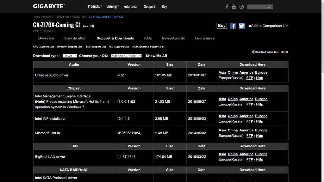Click Products in breadcrumb
The width and height of the screenshot is (324, 182).
[x=48, y=17]
